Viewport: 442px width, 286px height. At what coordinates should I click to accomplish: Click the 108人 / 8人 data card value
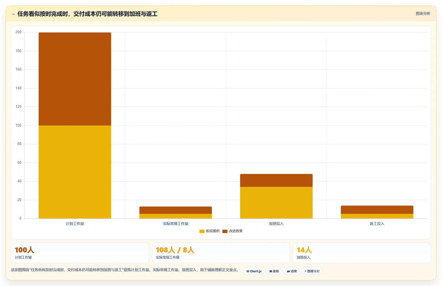point(175,250)
